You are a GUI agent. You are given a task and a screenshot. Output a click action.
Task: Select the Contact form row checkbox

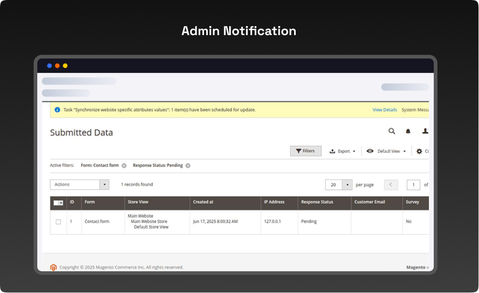tap(59, 222)
